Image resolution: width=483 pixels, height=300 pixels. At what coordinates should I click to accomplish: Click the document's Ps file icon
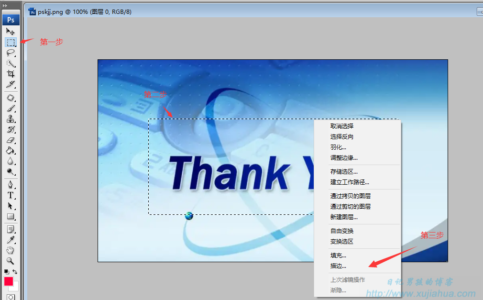click(32, 11)
